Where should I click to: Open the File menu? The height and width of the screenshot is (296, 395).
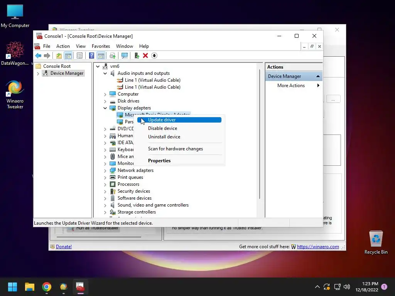pos(47,46)
